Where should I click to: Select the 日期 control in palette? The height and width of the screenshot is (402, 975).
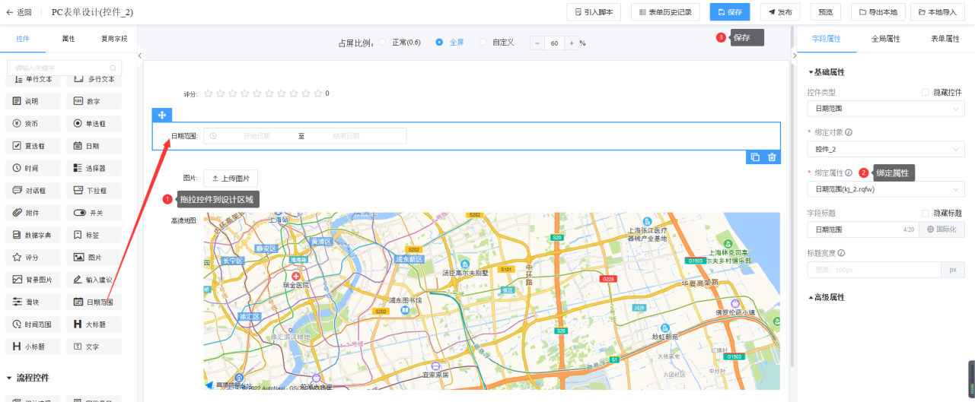pos(94,146)
